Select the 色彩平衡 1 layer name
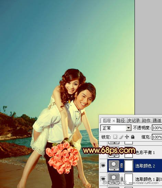 tap(145, 153)
